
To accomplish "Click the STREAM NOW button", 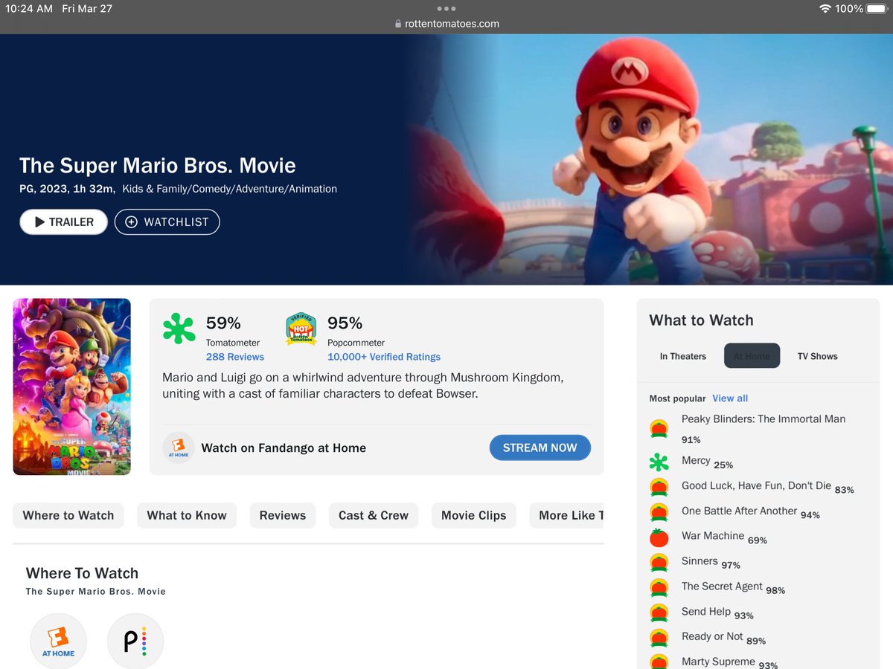I will pos(540,447).
